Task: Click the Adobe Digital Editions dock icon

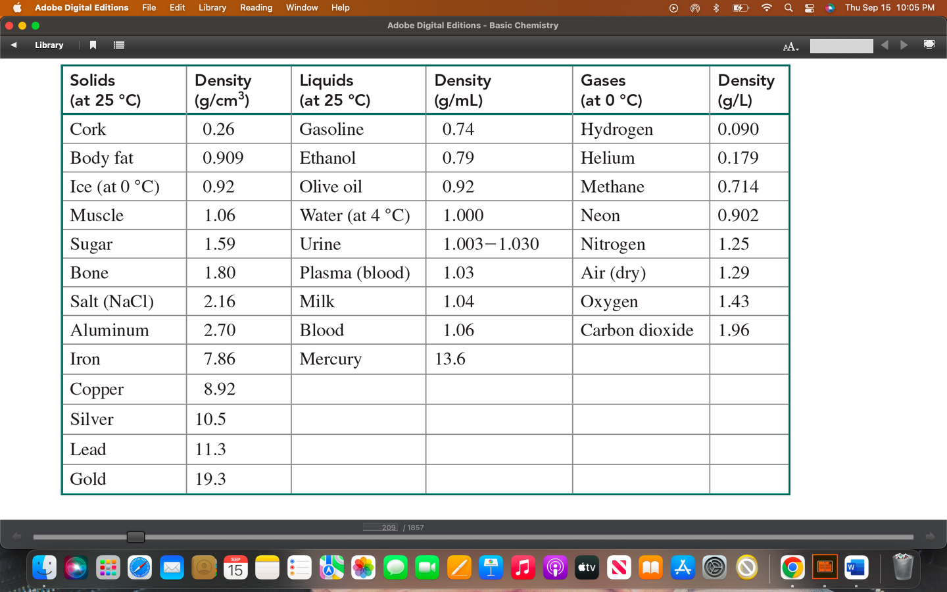Action: (x=824, y=567)
